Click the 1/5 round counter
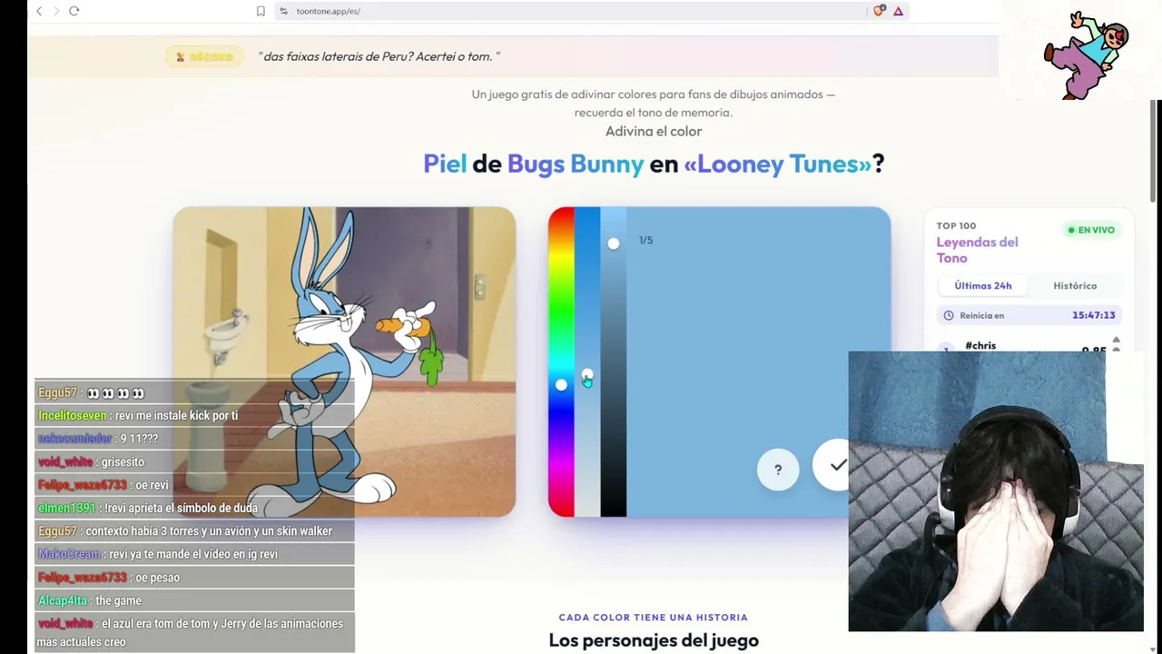 pos(645,240)
